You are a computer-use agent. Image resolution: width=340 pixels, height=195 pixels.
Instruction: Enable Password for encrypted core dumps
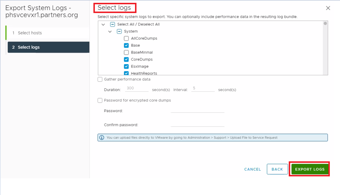tap(100, 100)
